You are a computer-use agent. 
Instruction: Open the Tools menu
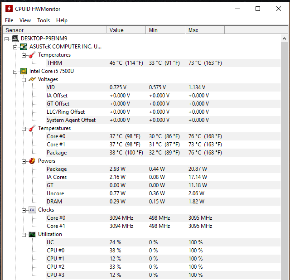(43, 20)
